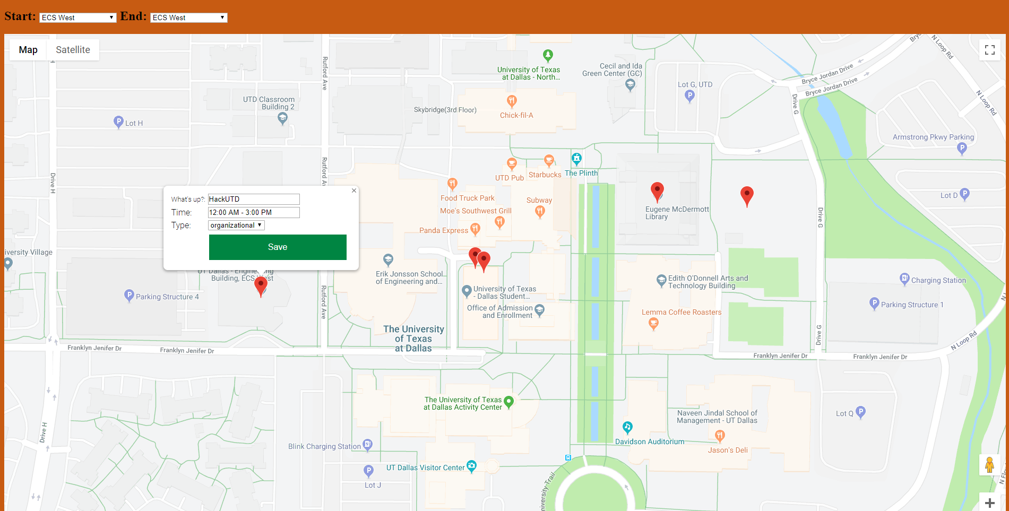
Task: Select the red marker east of the library
Action: [747, 196]
